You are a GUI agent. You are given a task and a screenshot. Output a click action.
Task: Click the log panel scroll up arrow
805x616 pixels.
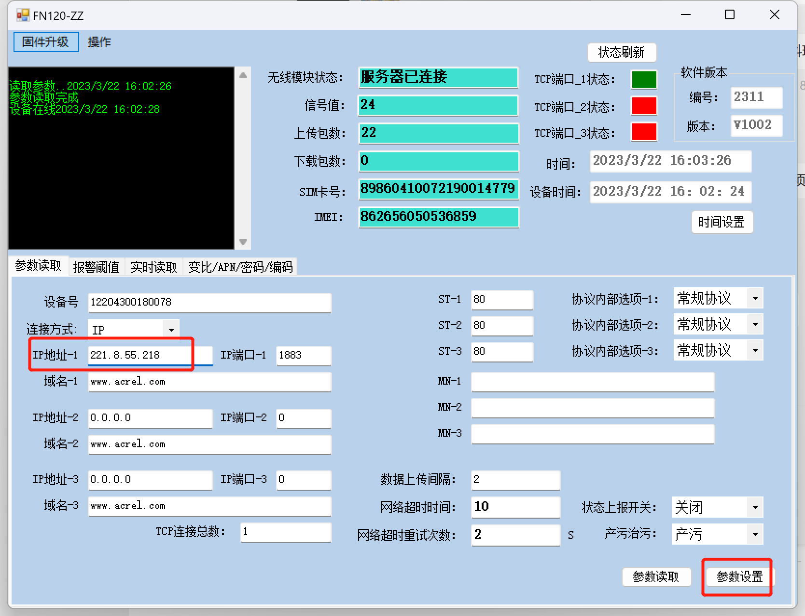pos(243,75)
